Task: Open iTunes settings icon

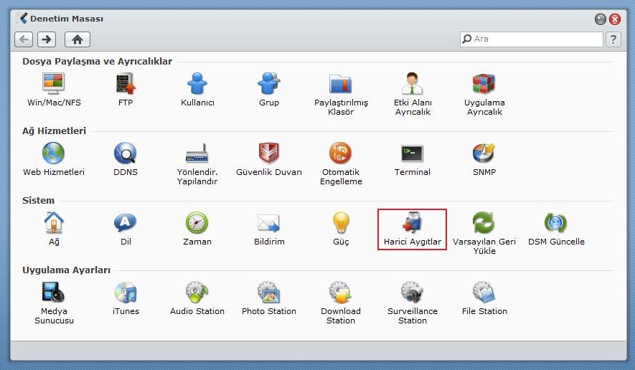Action: tap(125, 293)
